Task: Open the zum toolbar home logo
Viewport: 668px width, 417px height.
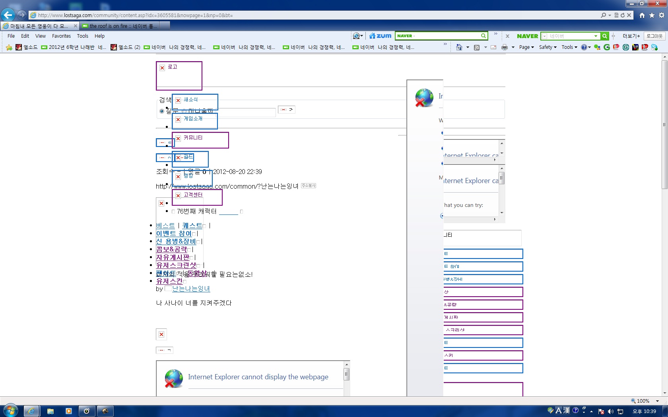Action: [x=380, y=36]
